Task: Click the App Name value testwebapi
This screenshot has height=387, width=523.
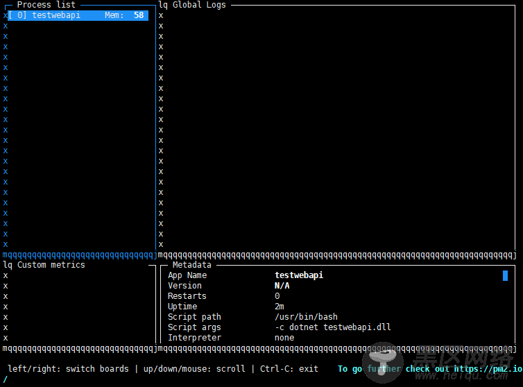Action: pyautogui.click(x=298, y=275)
